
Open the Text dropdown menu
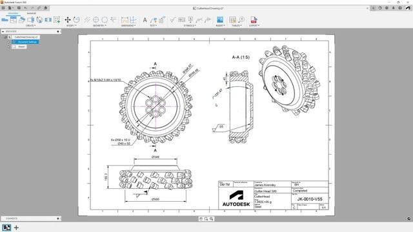coord(154,26)
